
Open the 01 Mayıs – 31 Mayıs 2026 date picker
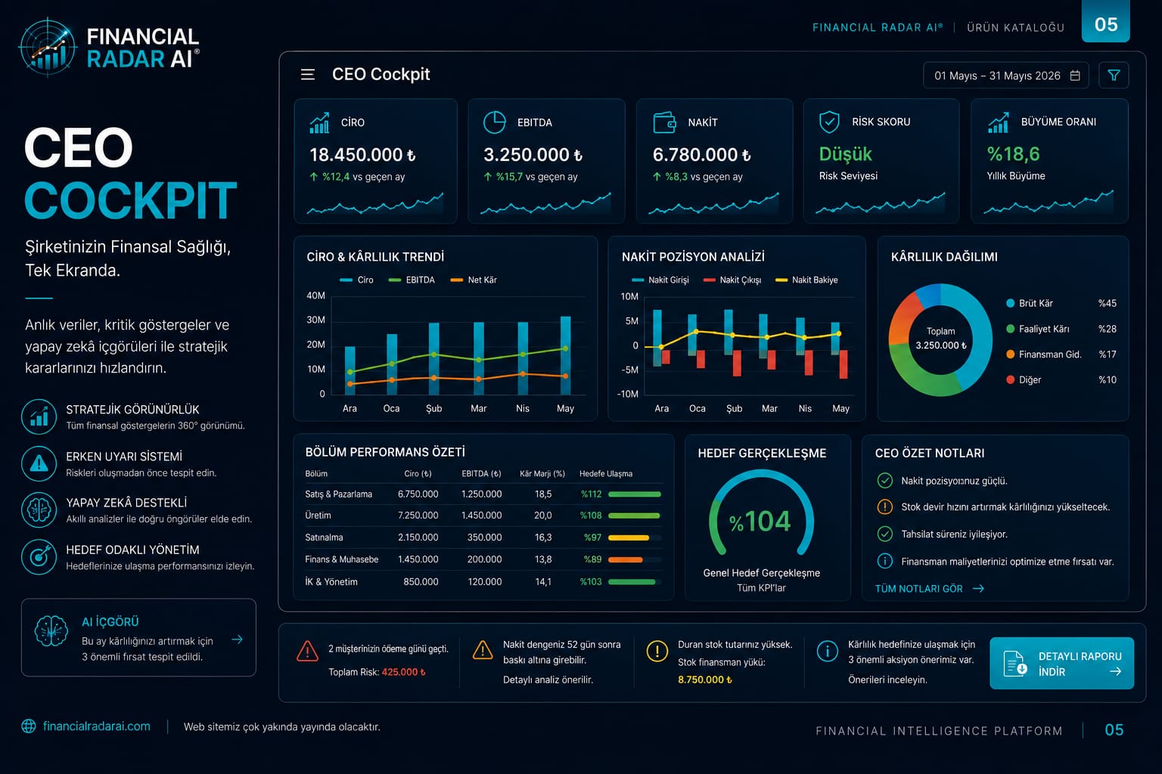pos(1006,76)
